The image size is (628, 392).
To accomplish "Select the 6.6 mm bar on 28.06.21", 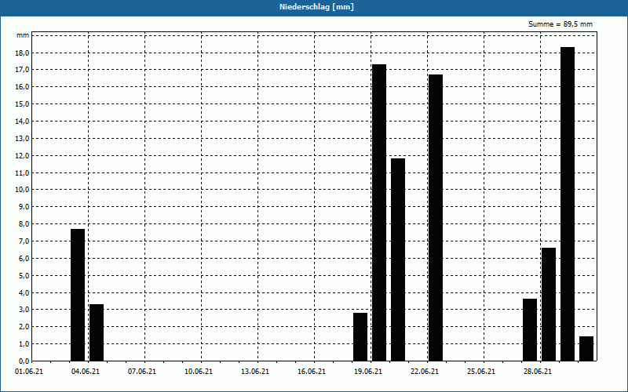I will tap(549, 304).
